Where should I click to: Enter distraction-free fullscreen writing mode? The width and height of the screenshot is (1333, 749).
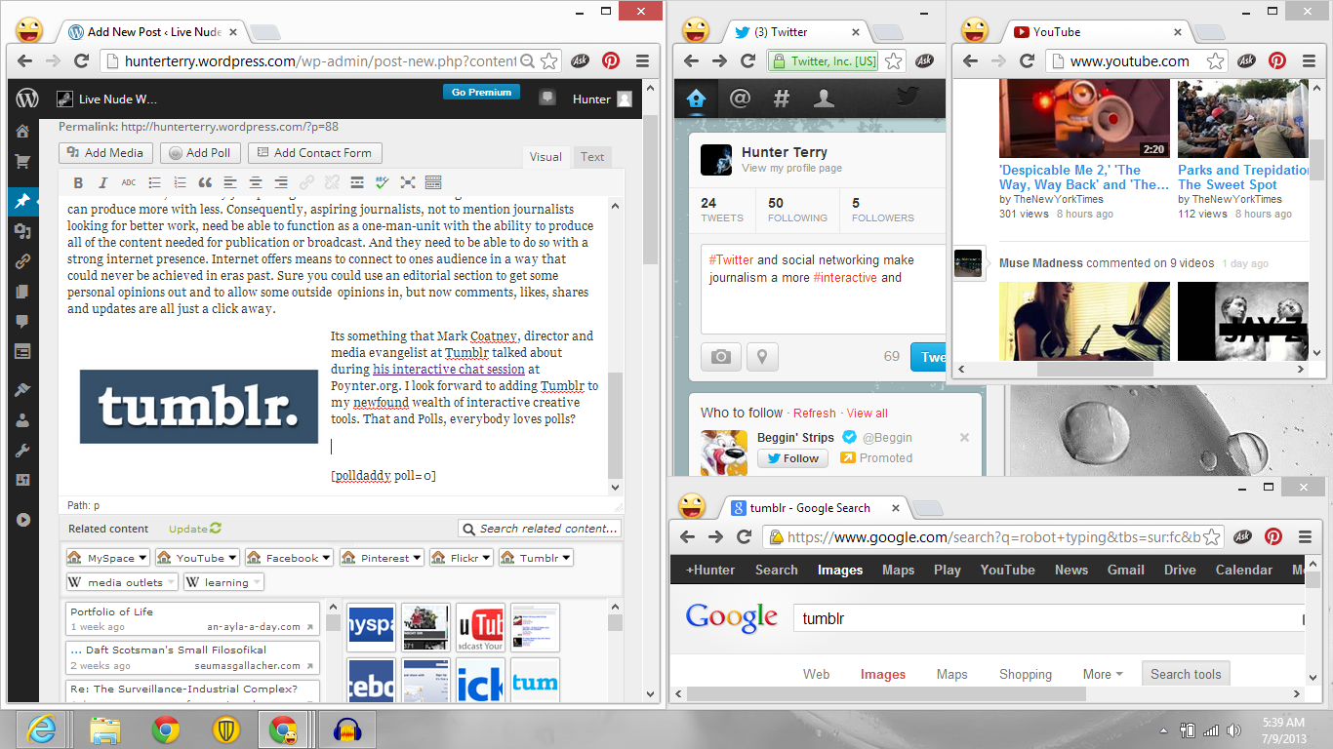408,182
